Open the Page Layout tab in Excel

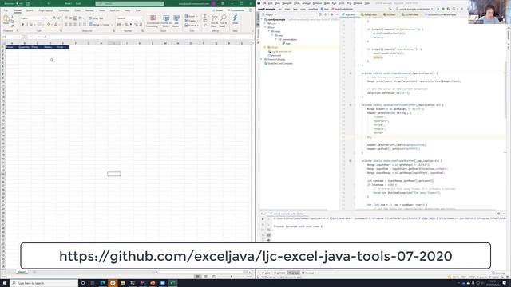(x=46, y=10)
